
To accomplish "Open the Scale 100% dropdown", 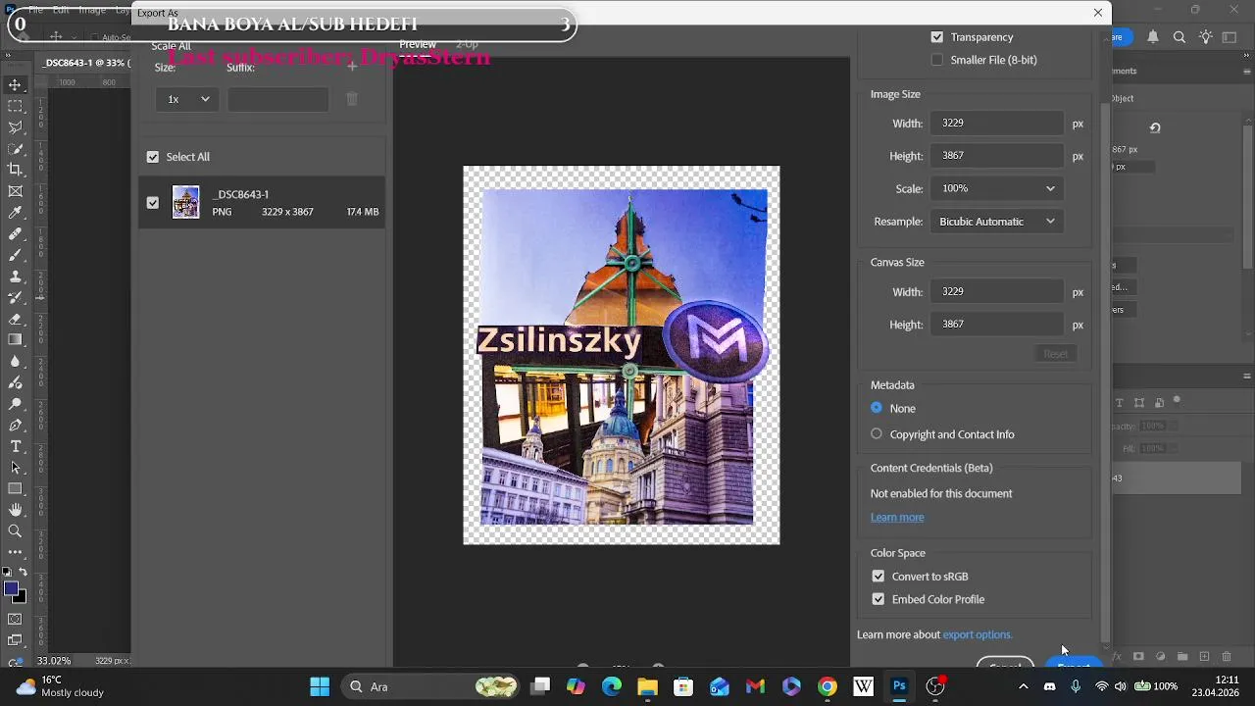I will (997, 188).
